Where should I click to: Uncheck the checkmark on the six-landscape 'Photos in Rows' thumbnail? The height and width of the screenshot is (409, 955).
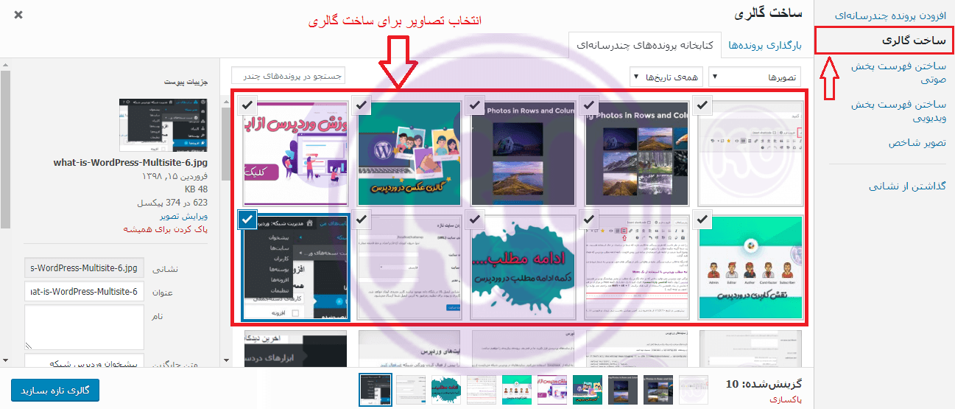tap(590, 105)
